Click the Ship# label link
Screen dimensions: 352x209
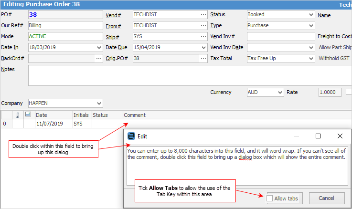[x=112, y=37]
